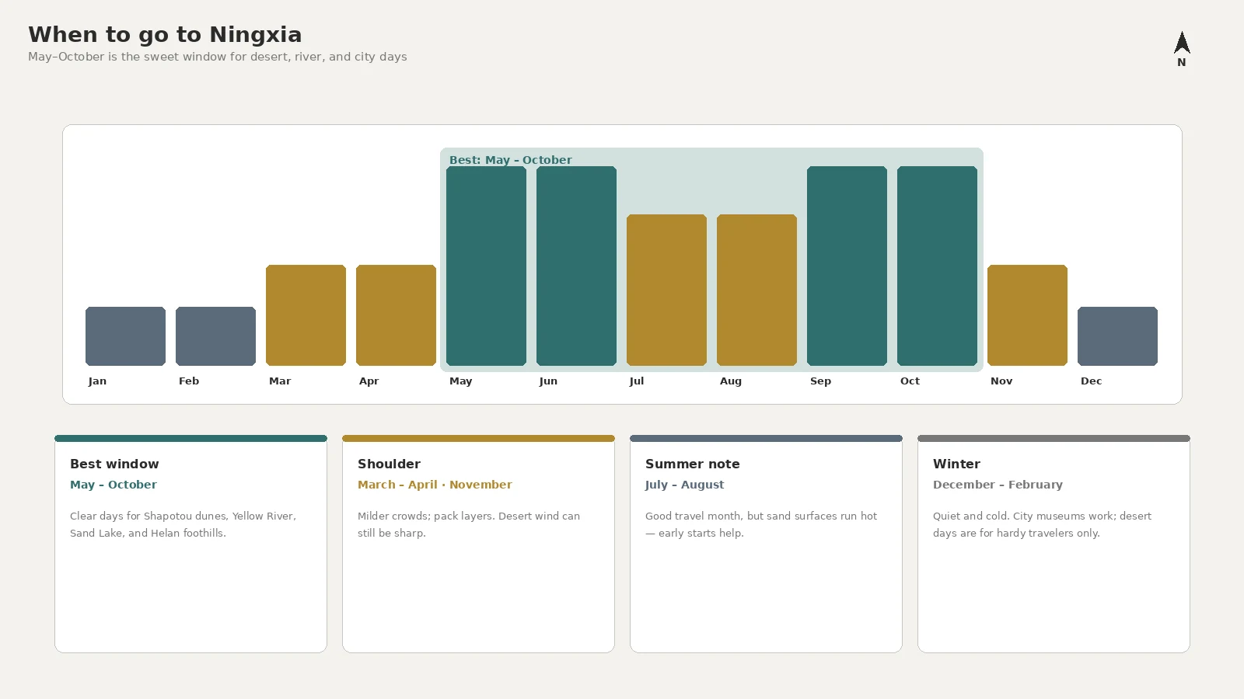
Task: Click the north arrow compass icon
Action: [1182, 49]
